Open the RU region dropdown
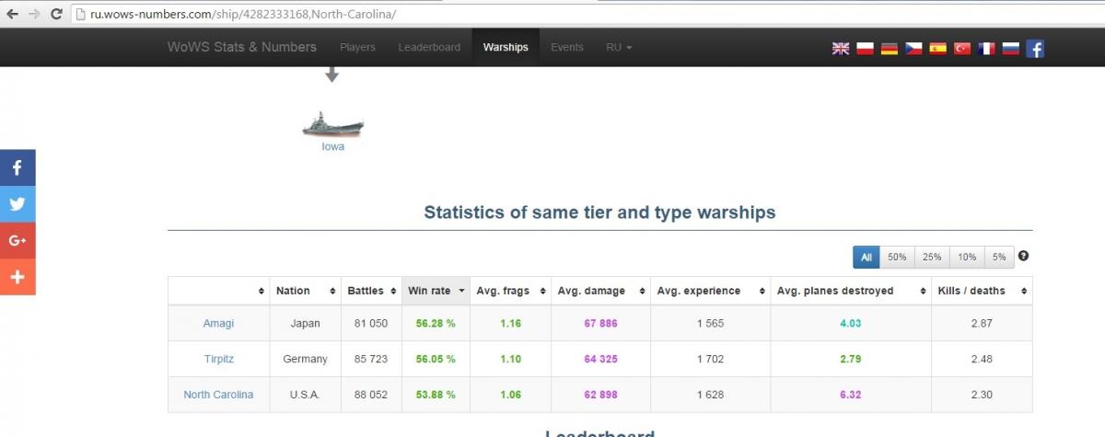The image size is (1105, 437). [619, 47]
